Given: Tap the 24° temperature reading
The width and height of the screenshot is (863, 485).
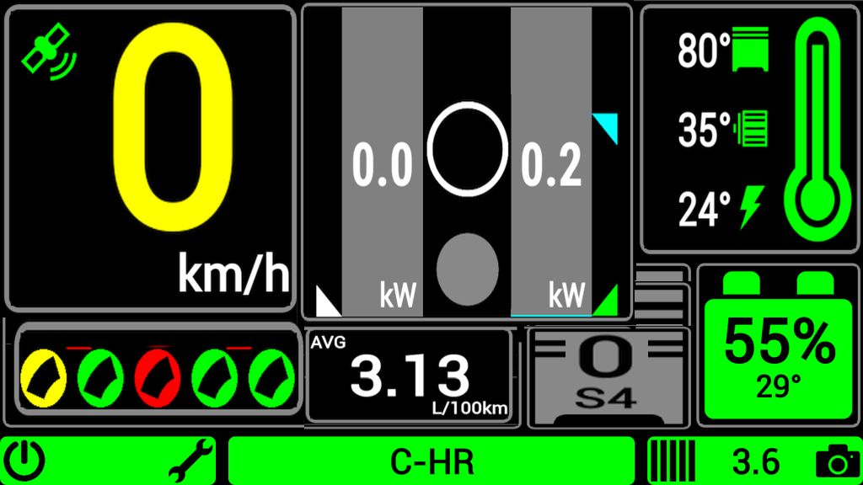Looking at the screenshot, I should click(703, 209).
